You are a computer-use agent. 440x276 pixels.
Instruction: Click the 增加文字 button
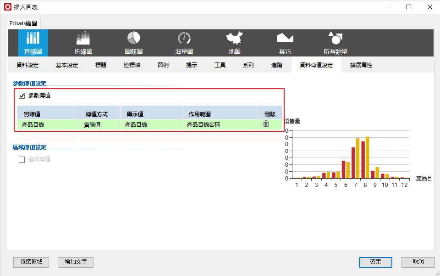pyautogui.click(x=76, y=262)
